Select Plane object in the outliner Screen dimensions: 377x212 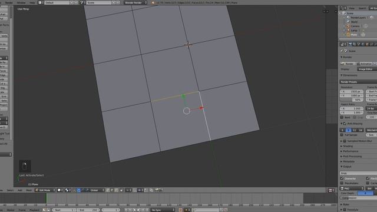(x=353, y=35)
